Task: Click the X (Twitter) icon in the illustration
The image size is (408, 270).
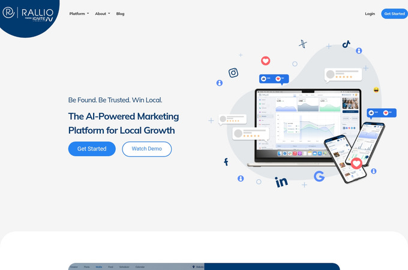Action: tap(302, 44)
